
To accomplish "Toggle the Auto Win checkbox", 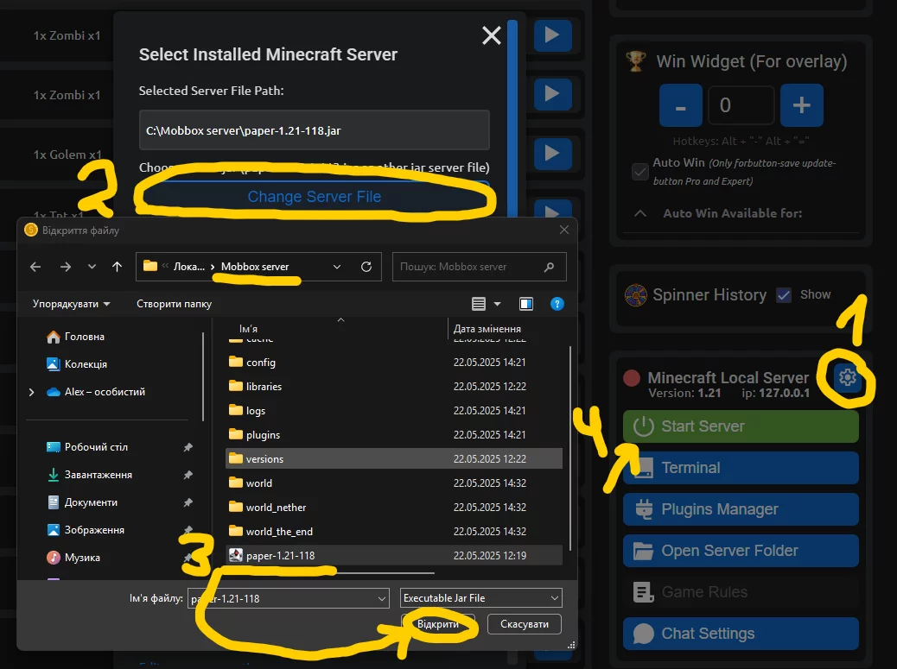I will click(x=639, y=171).
